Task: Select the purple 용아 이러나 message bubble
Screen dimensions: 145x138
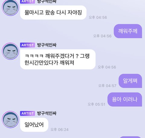Action: 125,99
